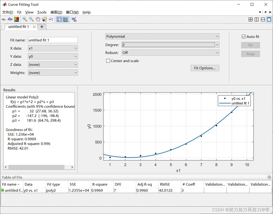
Task: Stack fits top to bottom layout
Action: pos(263,19)
